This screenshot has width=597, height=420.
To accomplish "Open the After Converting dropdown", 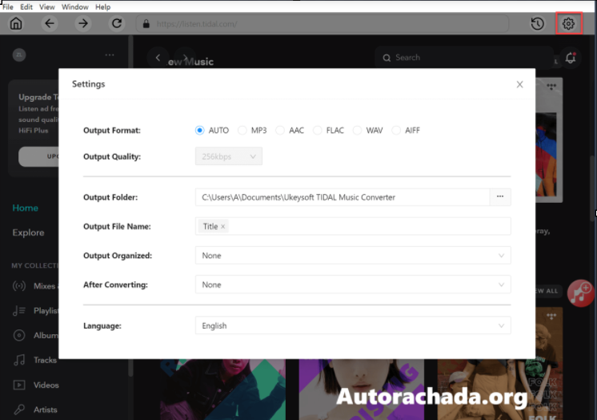I will pos(352,285).
